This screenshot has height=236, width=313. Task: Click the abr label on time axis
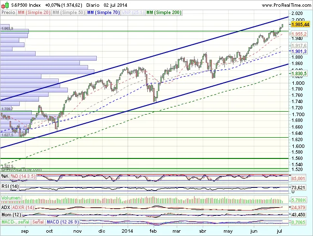[x=203, y=231]
